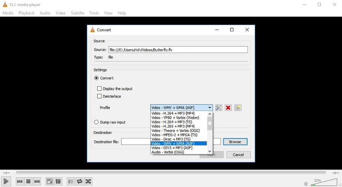342x187 pixels.
Task: Edit selected profile (wrench icon)
Action: (x=218, y=108)
